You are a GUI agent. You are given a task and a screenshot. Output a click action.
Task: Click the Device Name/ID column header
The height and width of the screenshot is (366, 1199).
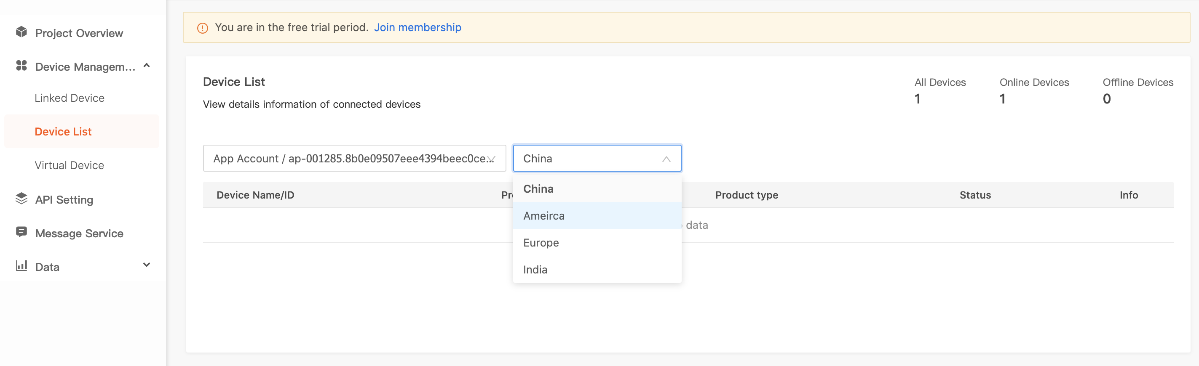(x=256, y=195)
